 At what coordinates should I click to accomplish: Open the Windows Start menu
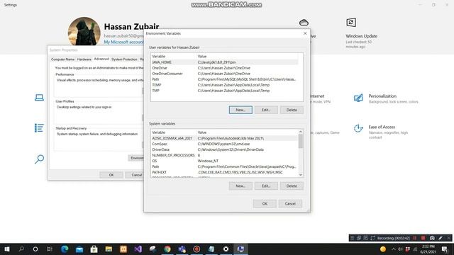(x=7, y=249)
